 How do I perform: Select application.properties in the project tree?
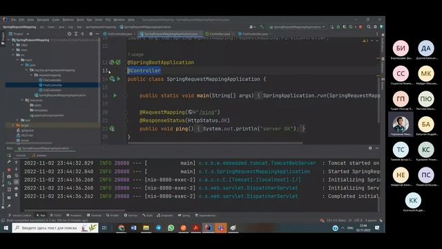click(x=47, y=116)
